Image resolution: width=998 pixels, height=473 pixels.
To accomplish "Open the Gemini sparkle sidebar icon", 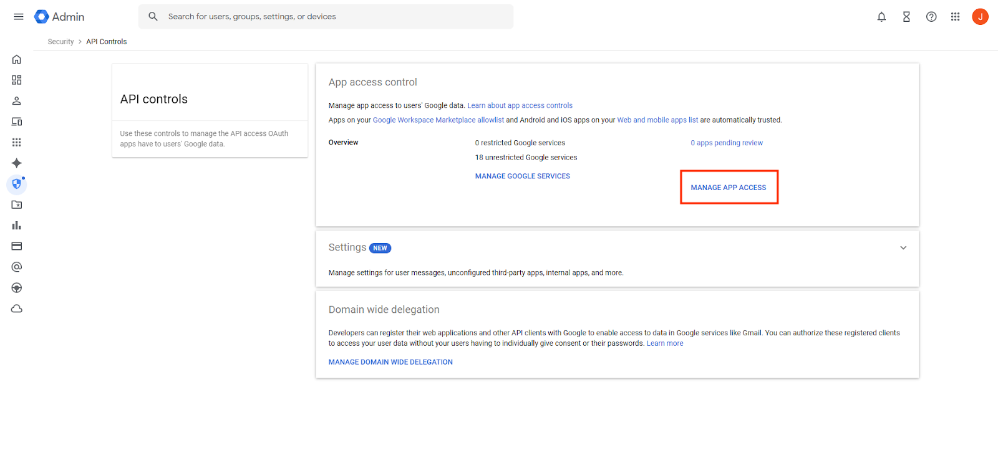I will pos(17,163).
